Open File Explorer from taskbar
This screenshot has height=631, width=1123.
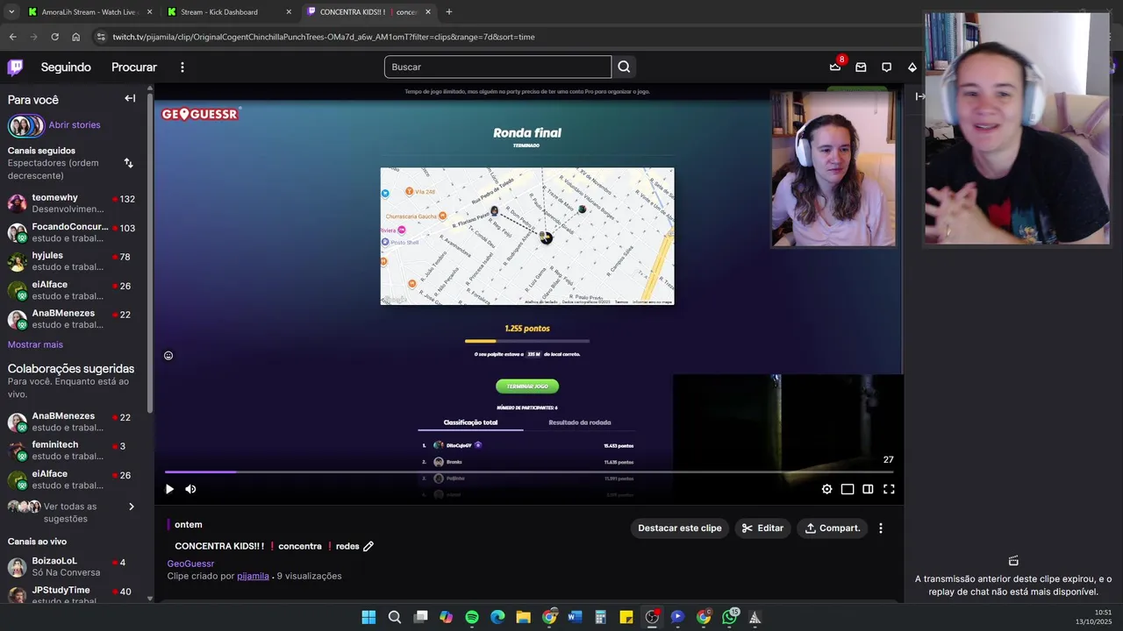tap(523, 617)
